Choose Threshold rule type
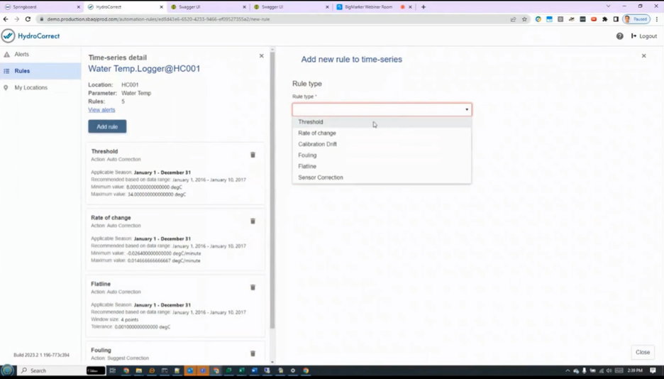 point(382,122)
